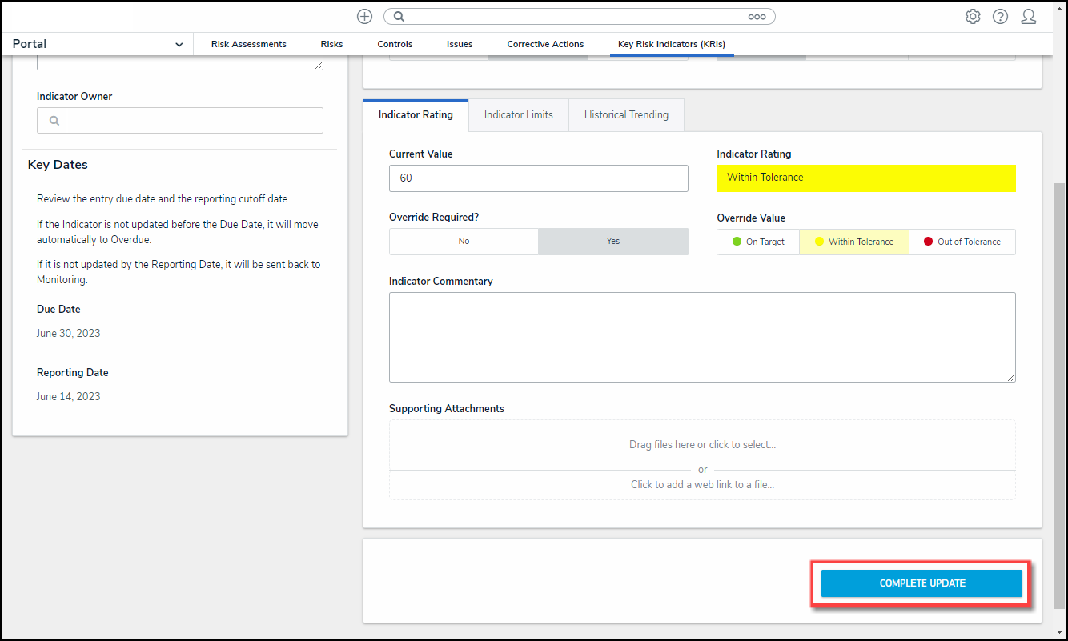1068x641 pixels.
Task: Open the user profile icon
Action: (1029, 17)
